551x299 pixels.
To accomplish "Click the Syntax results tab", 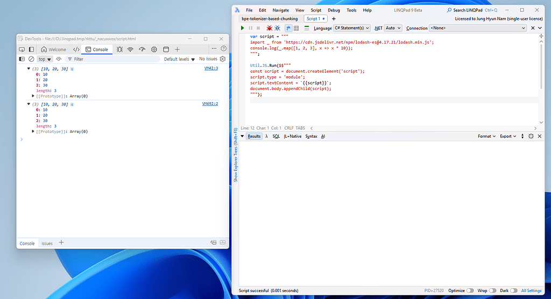I will coord(311,136).
